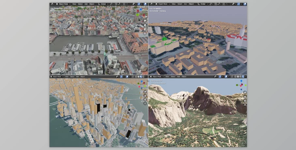Select wireframe shading in skyscraper viewport header
This screenshot has height=150, width=296.
tap(136, 77)
